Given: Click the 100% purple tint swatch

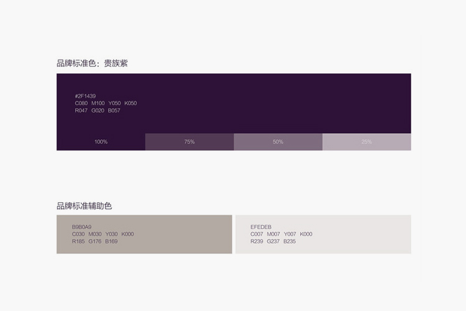Looking at the screenshot, I should [x=101, y=142].
